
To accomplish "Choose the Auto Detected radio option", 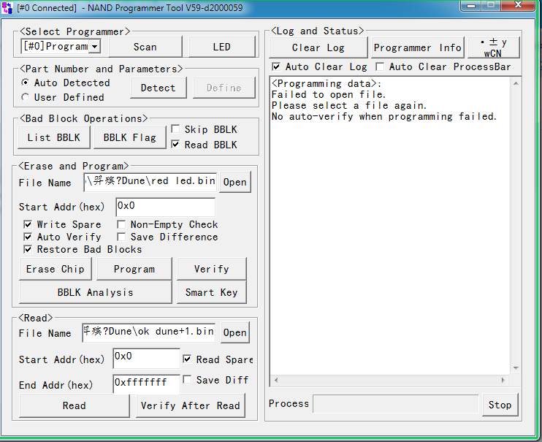I will click(x=26, y=83).
